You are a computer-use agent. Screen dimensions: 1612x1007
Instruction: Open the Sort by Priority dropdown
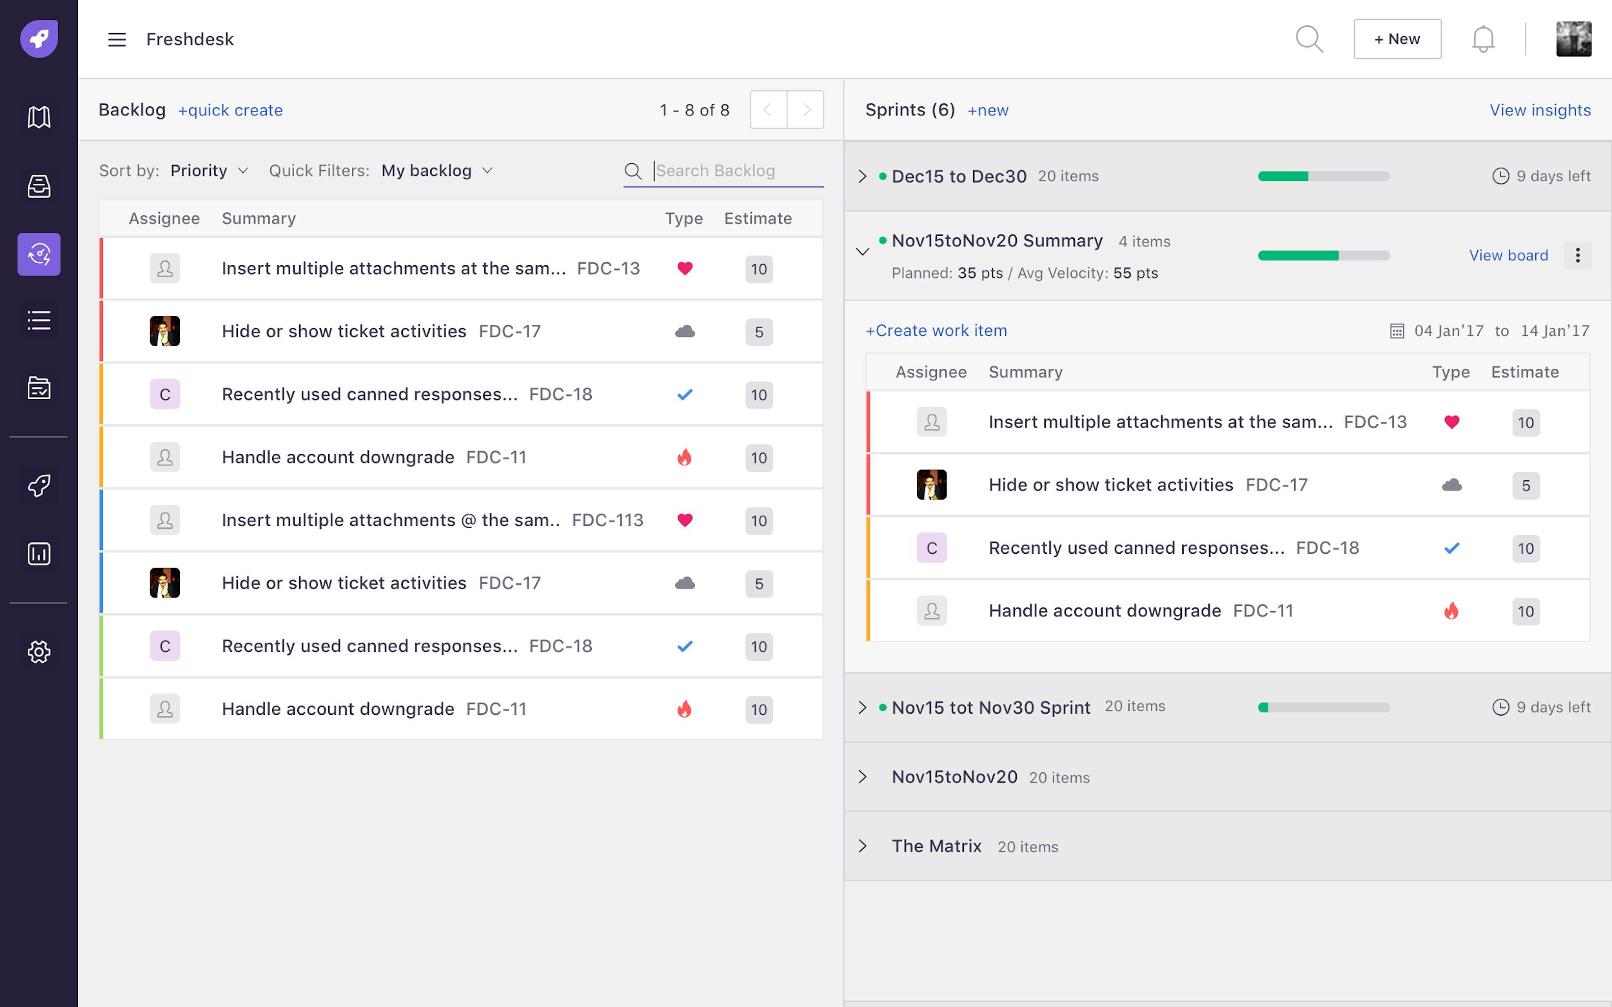209,170
